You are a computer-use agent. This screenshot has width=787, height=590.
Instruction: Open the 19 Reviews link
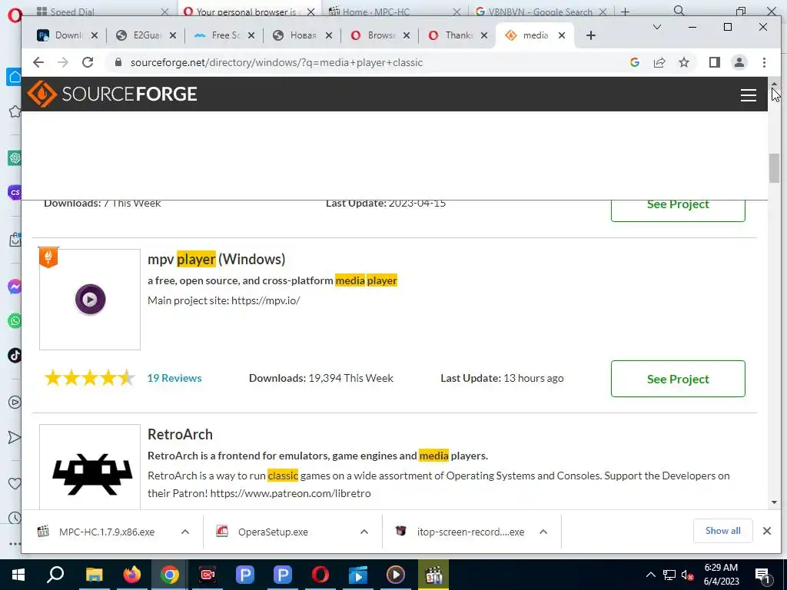tap(174, 378)
